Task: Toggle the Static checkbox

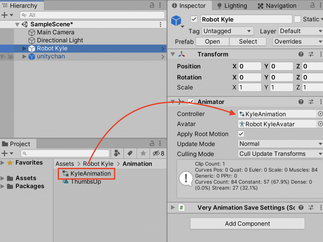Action: click(297, 19)
